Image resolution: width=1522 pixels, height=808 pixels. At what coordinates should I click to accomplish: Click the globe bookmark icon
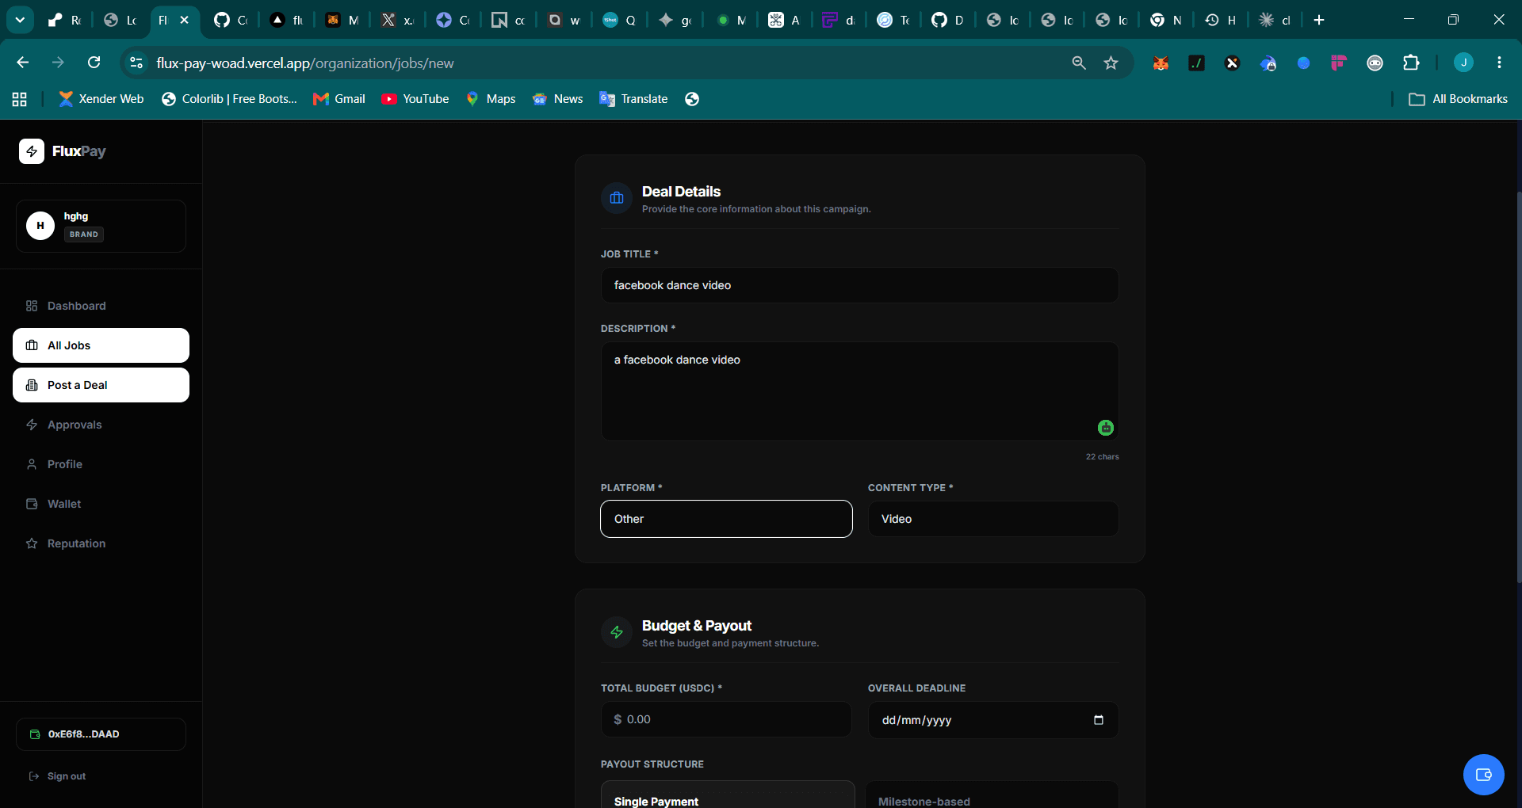[692, 99]
